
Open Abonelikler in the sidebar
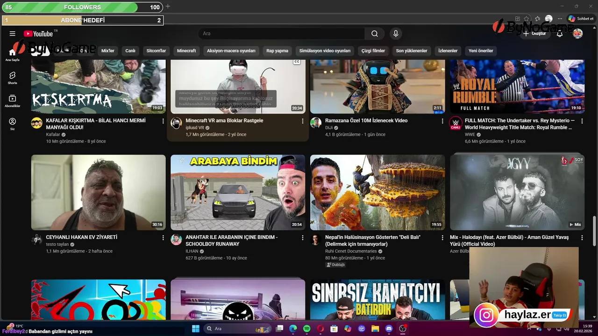13,101
